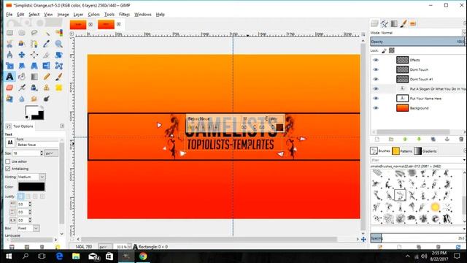Select the Effects layer row
Screen dimensions: 467x263
(418, 60)
